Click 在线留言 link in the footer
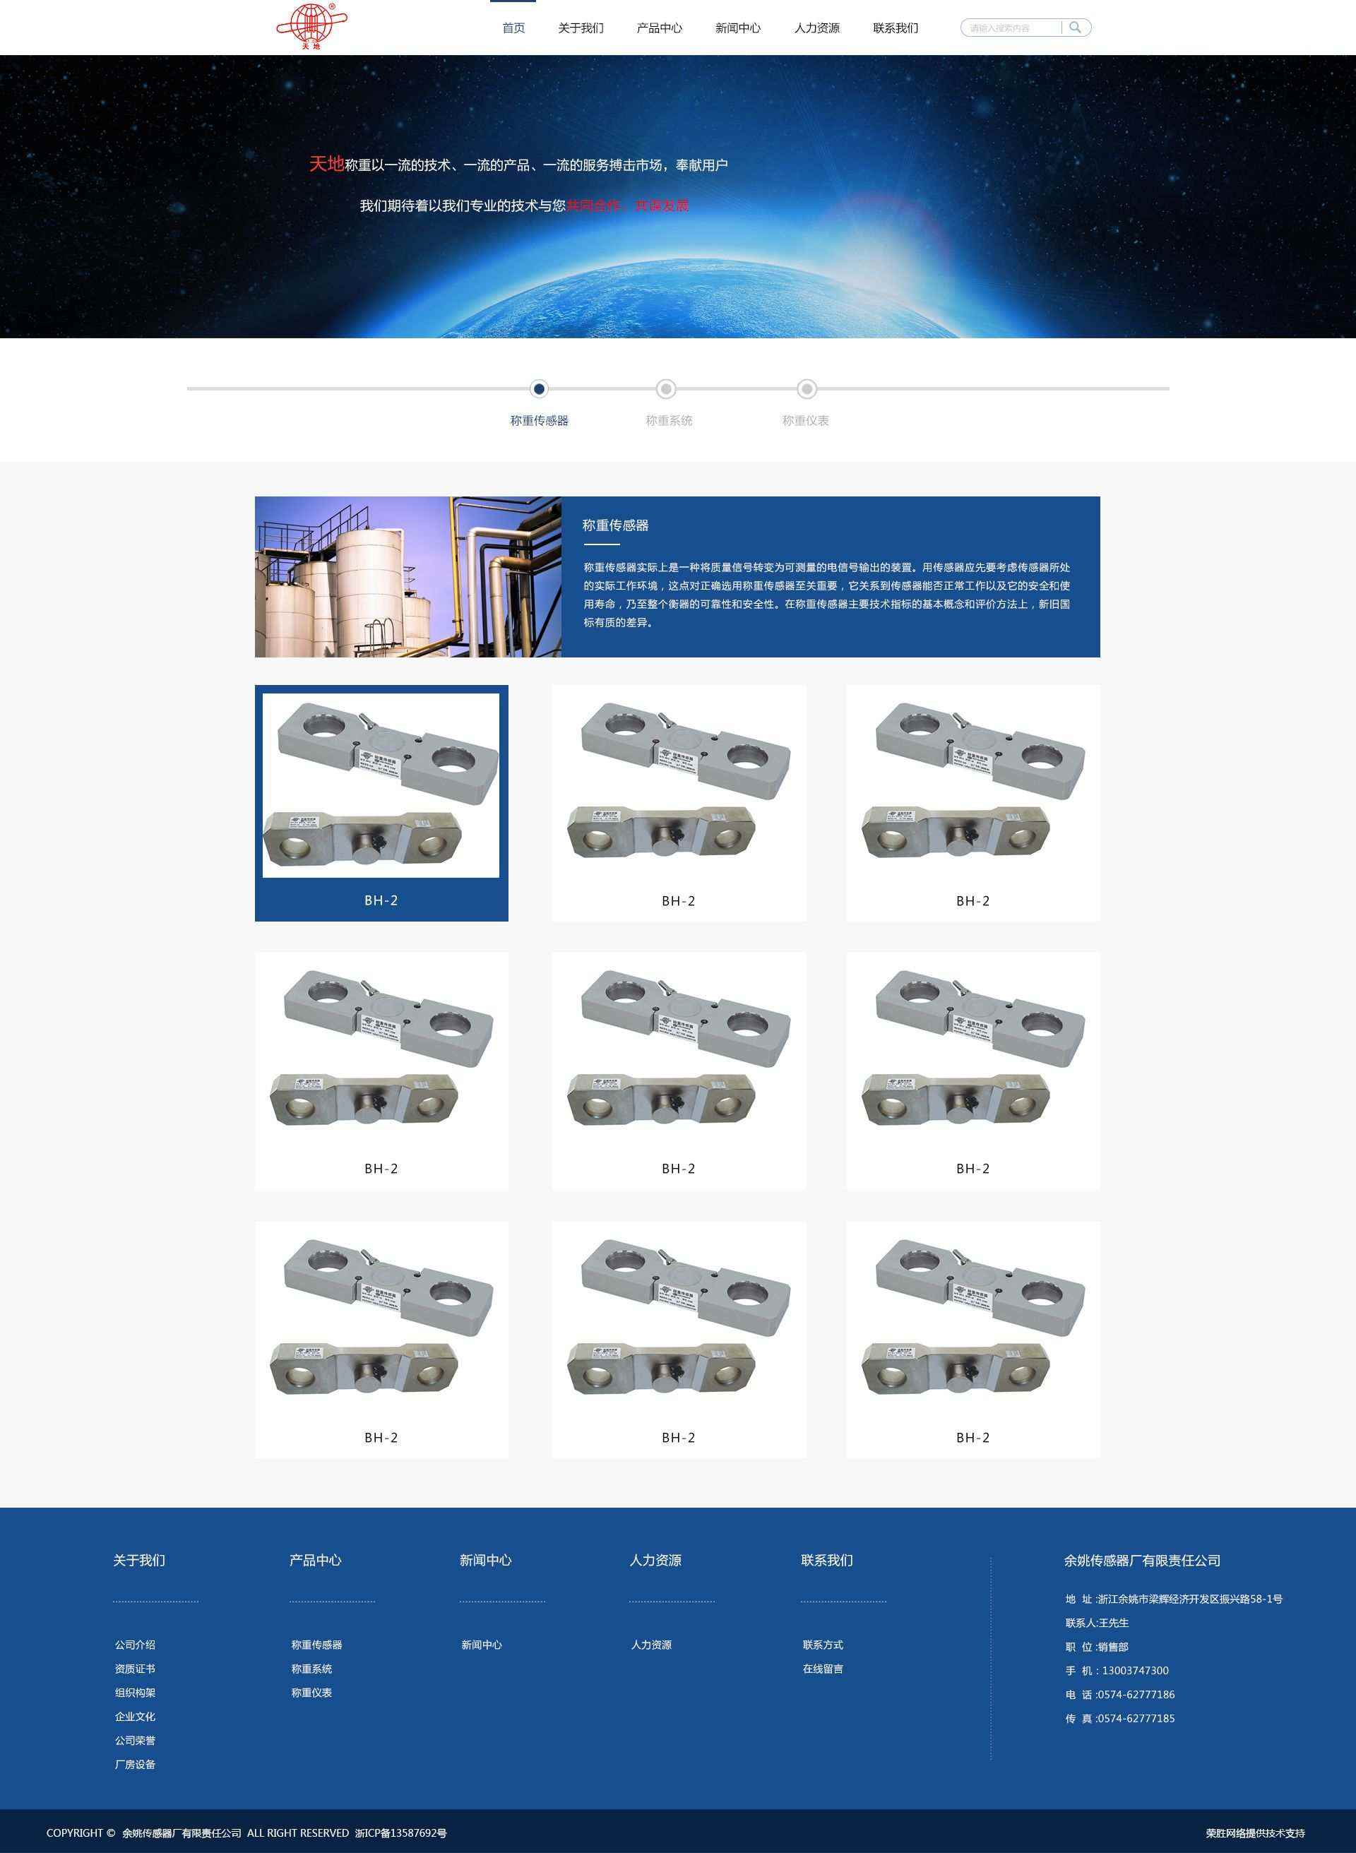Image resolution: width=1356 pixels, height=1853 pixels. [x=823, y=1669]
